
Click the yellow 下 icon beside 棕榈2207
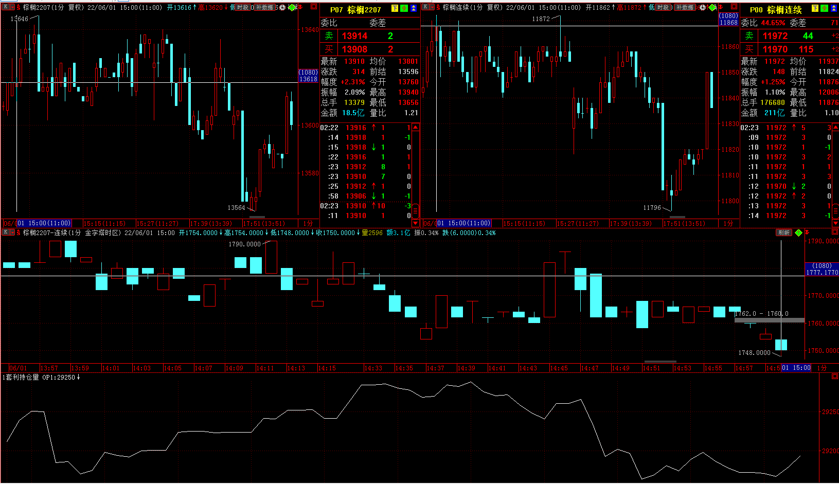pyautogui.click(x=395, y=9)
